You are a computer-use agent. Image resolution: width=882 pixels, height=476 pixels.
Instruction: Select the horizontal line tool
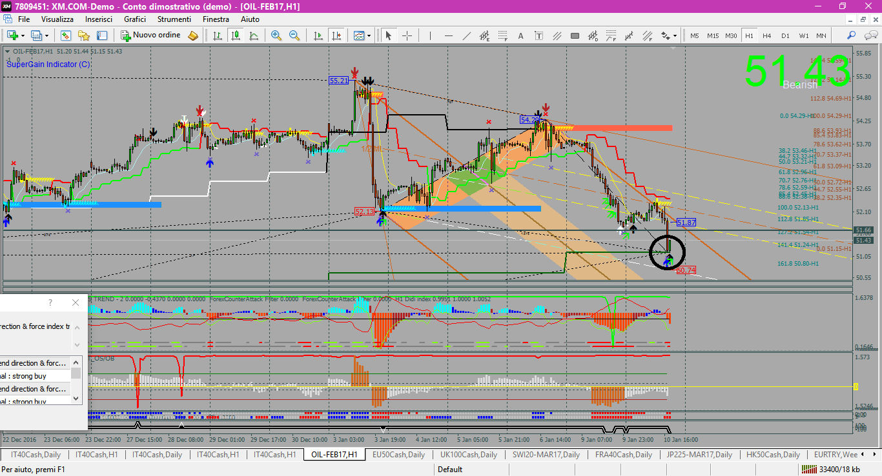(449, 35)
